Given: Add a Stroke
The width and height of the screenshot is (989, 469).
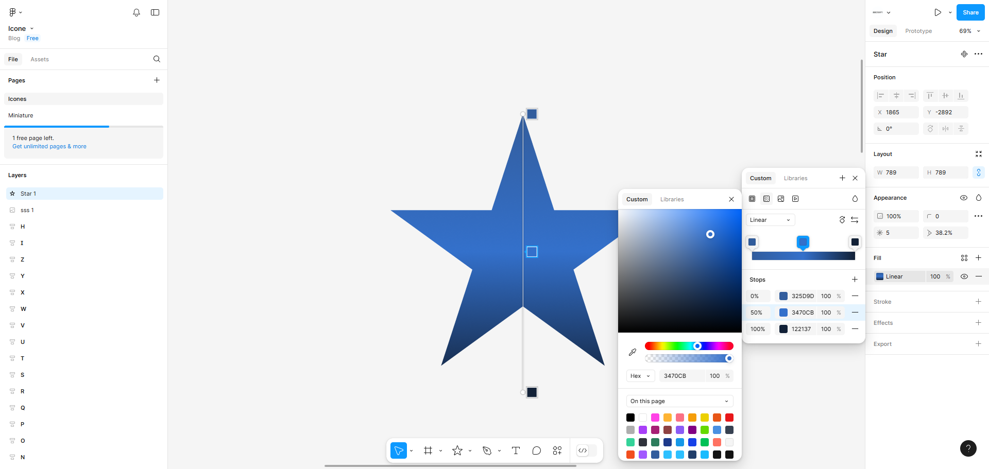Looking at the screenshot, I should click(978, 302).
